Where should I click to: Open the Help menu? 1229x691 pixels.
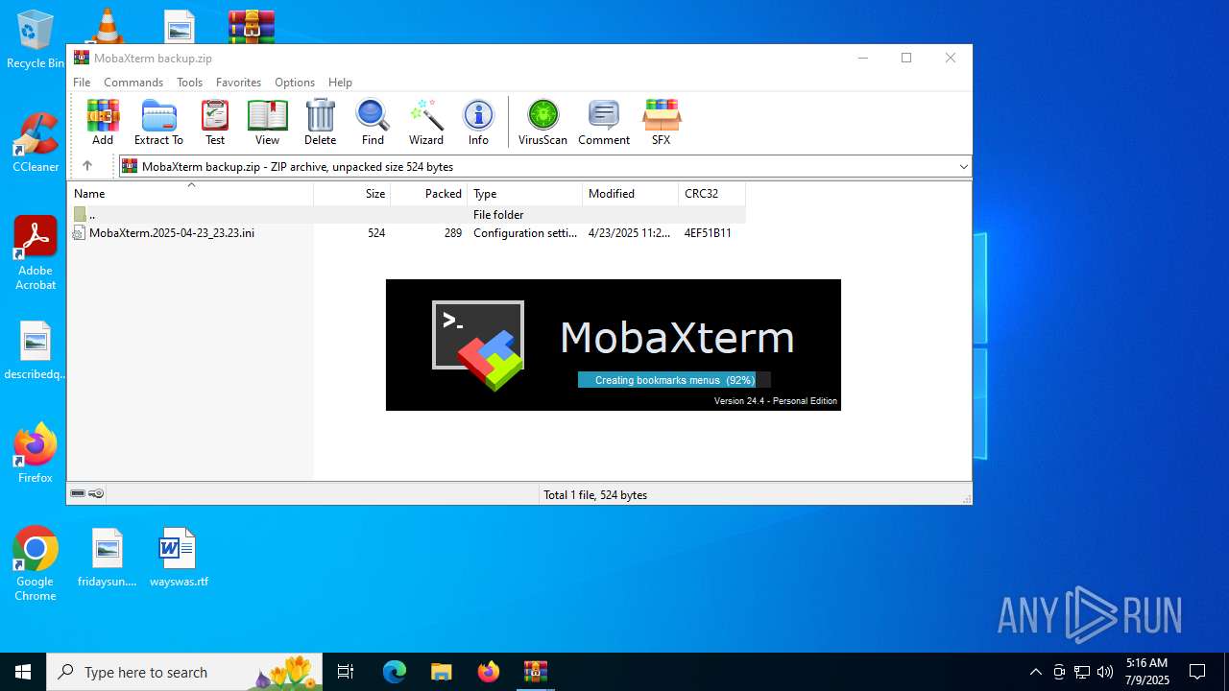coord(340,83)
